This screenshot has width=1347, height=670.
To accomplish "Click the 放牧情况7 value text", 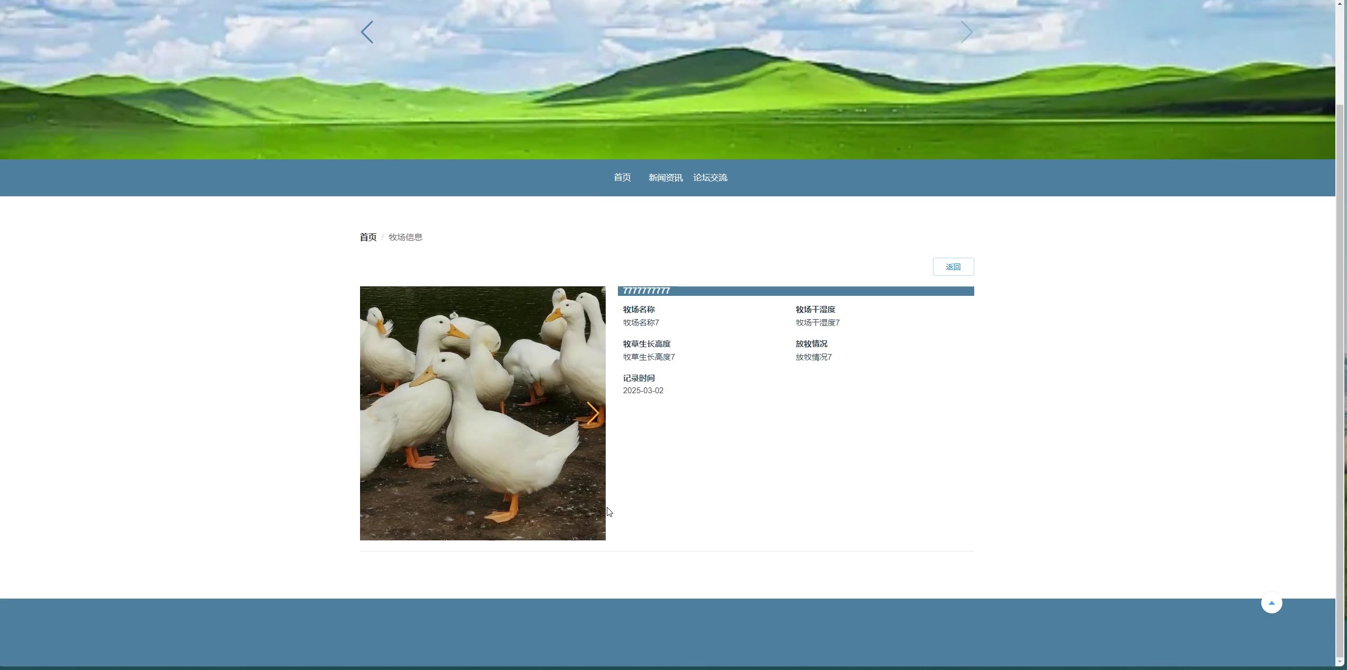I will click(813, 357).
